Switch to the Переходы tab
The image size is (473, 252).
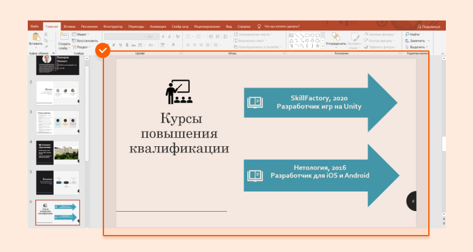click(136, 26)
